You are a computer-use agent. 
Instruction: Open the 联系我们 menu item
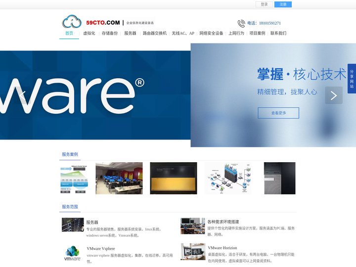coord(278,34)
